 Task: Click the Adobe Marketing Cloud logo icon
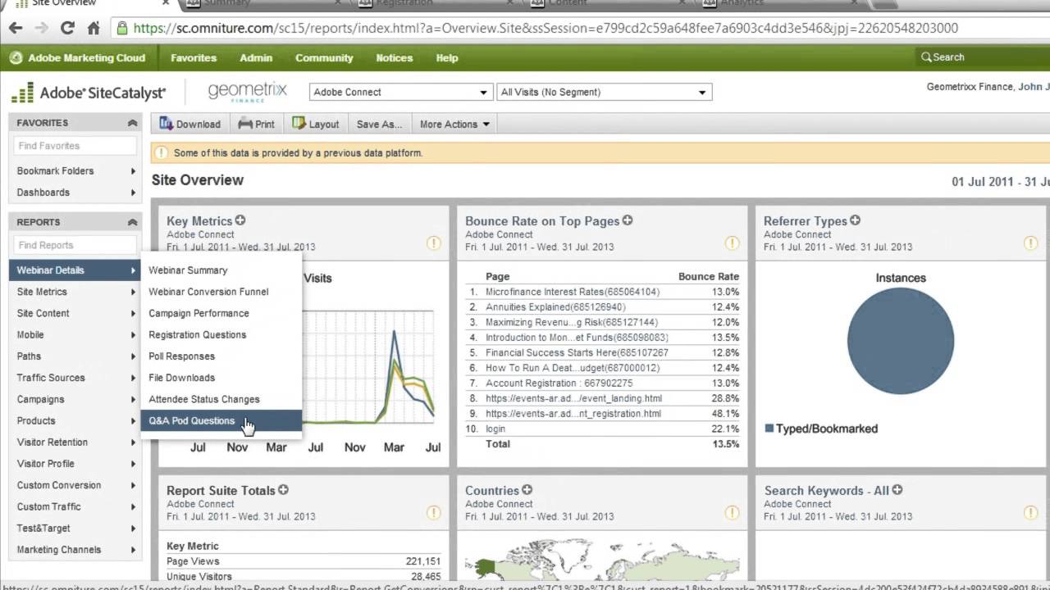[x=16, y=58]
